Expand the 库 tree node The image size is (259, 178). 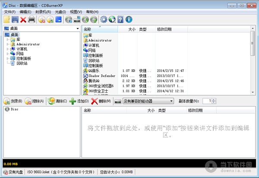tap(7, 40)
